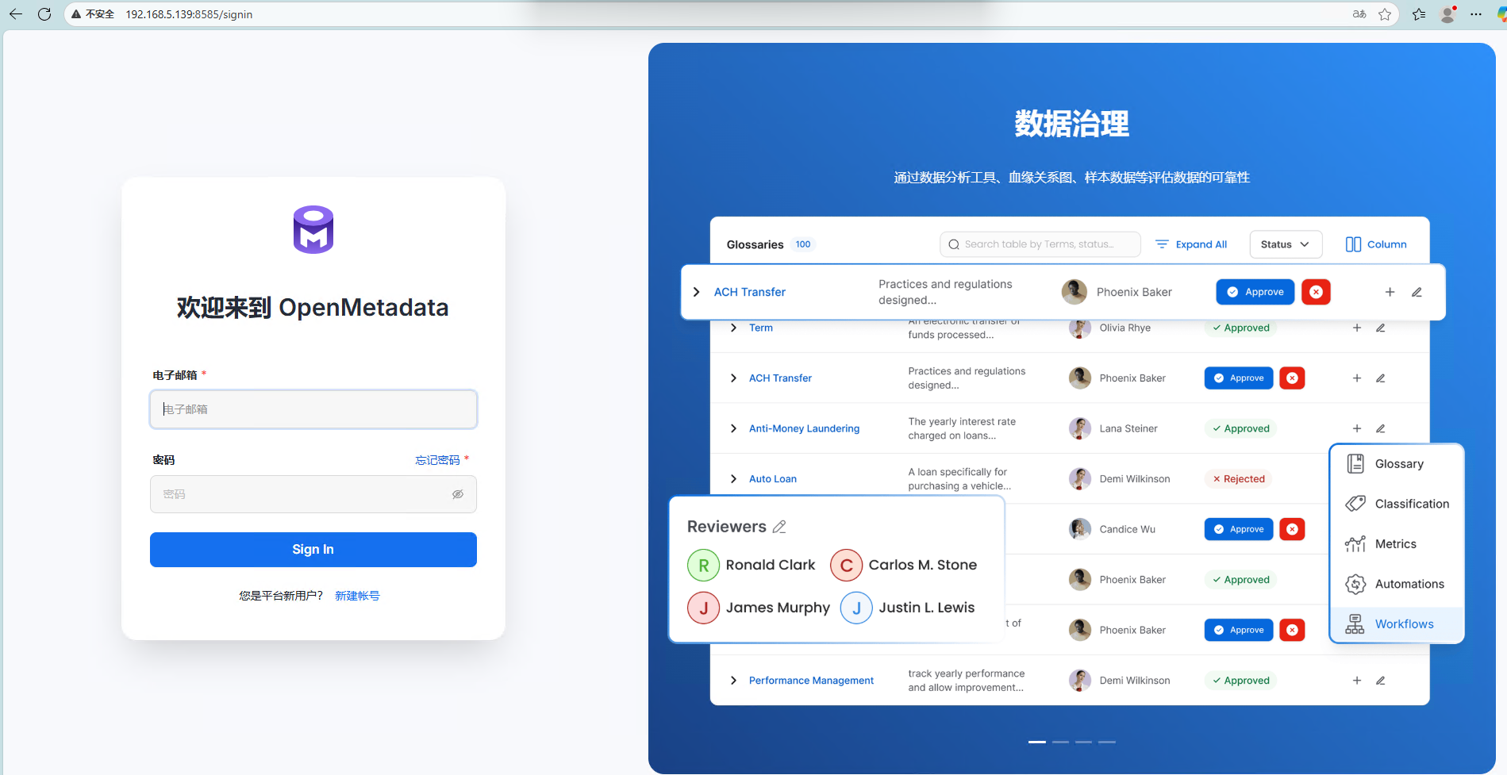Click Ronald Clark's green R avatar
1507x775 pixels.
pyautogui.click(x=703, y=565)
